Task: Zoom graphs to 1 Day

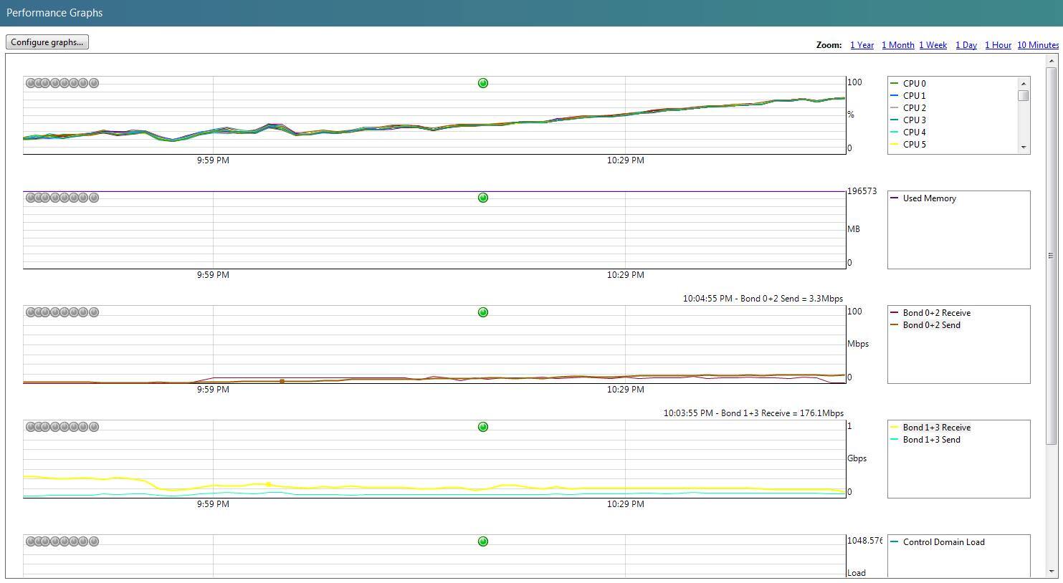Action: click(966, 45)
